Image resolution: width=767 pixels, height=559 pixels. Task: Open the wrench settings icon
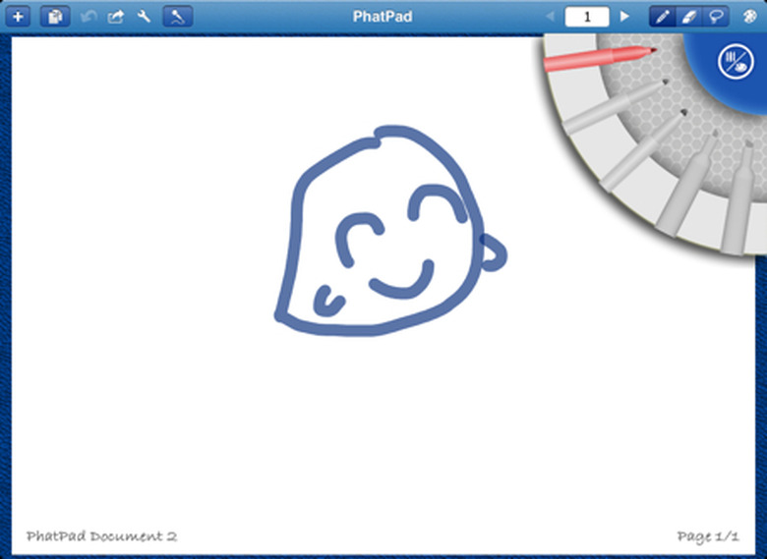[144, 17]
